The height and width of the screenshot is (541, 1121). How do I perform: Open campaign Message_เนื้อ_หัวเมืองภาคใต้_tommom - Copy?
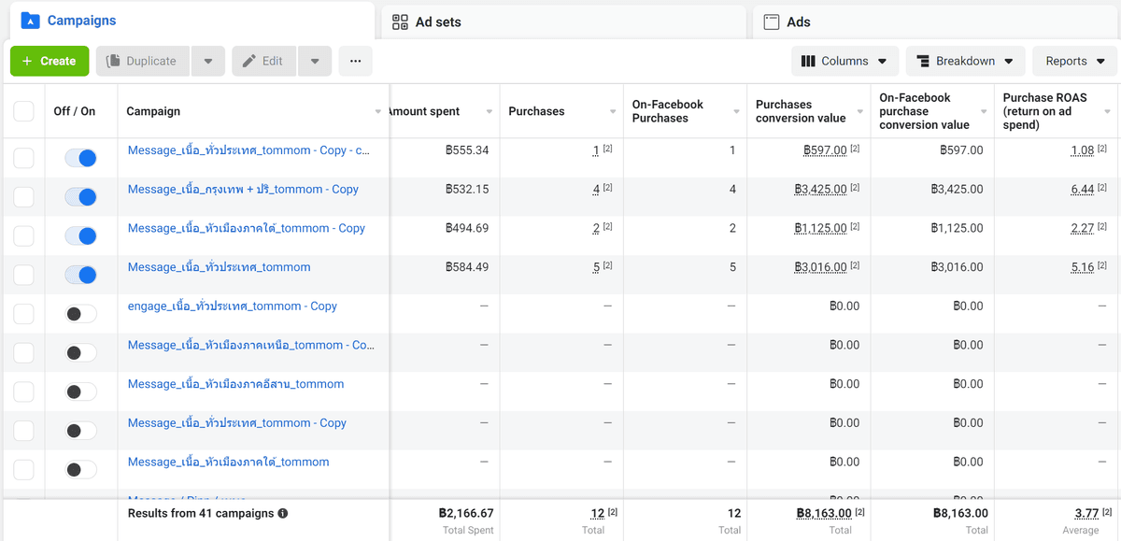click(247, 228)
